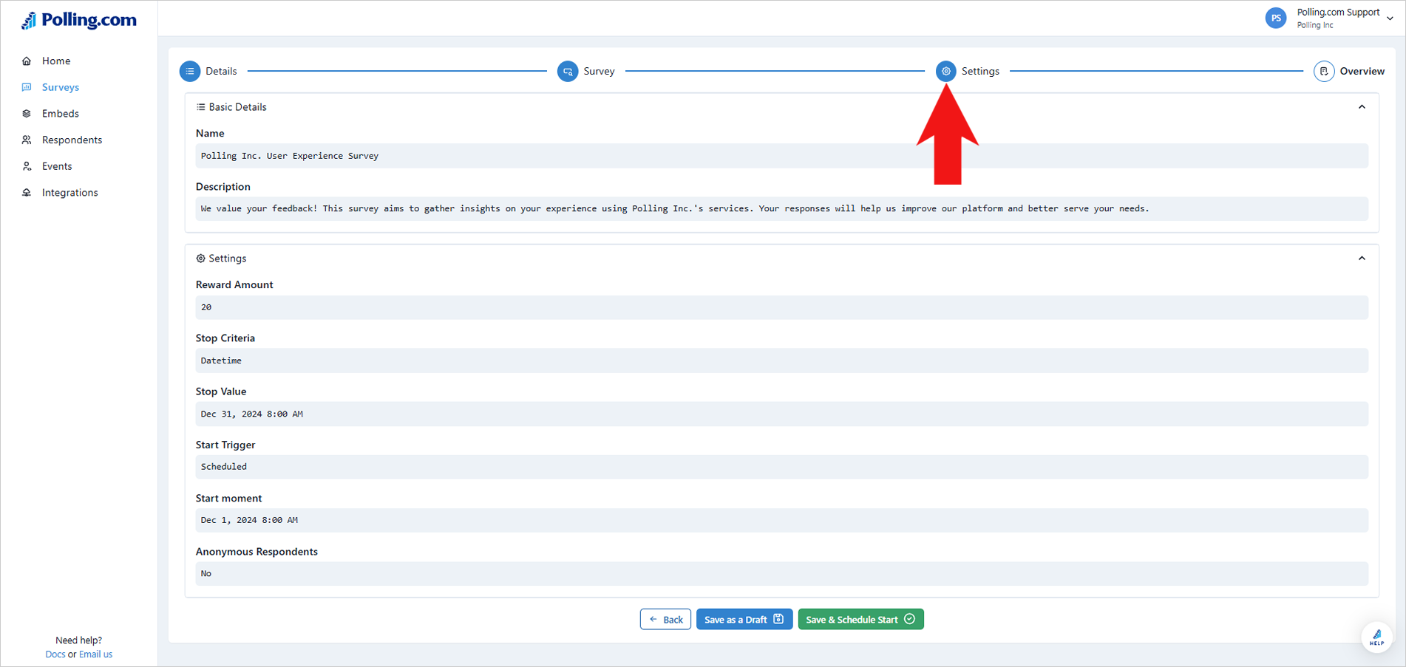This screenshot has width=1406, height=667.
Task: Select the Settings step label
Action: pyautogui.click(x=980, y=71)
